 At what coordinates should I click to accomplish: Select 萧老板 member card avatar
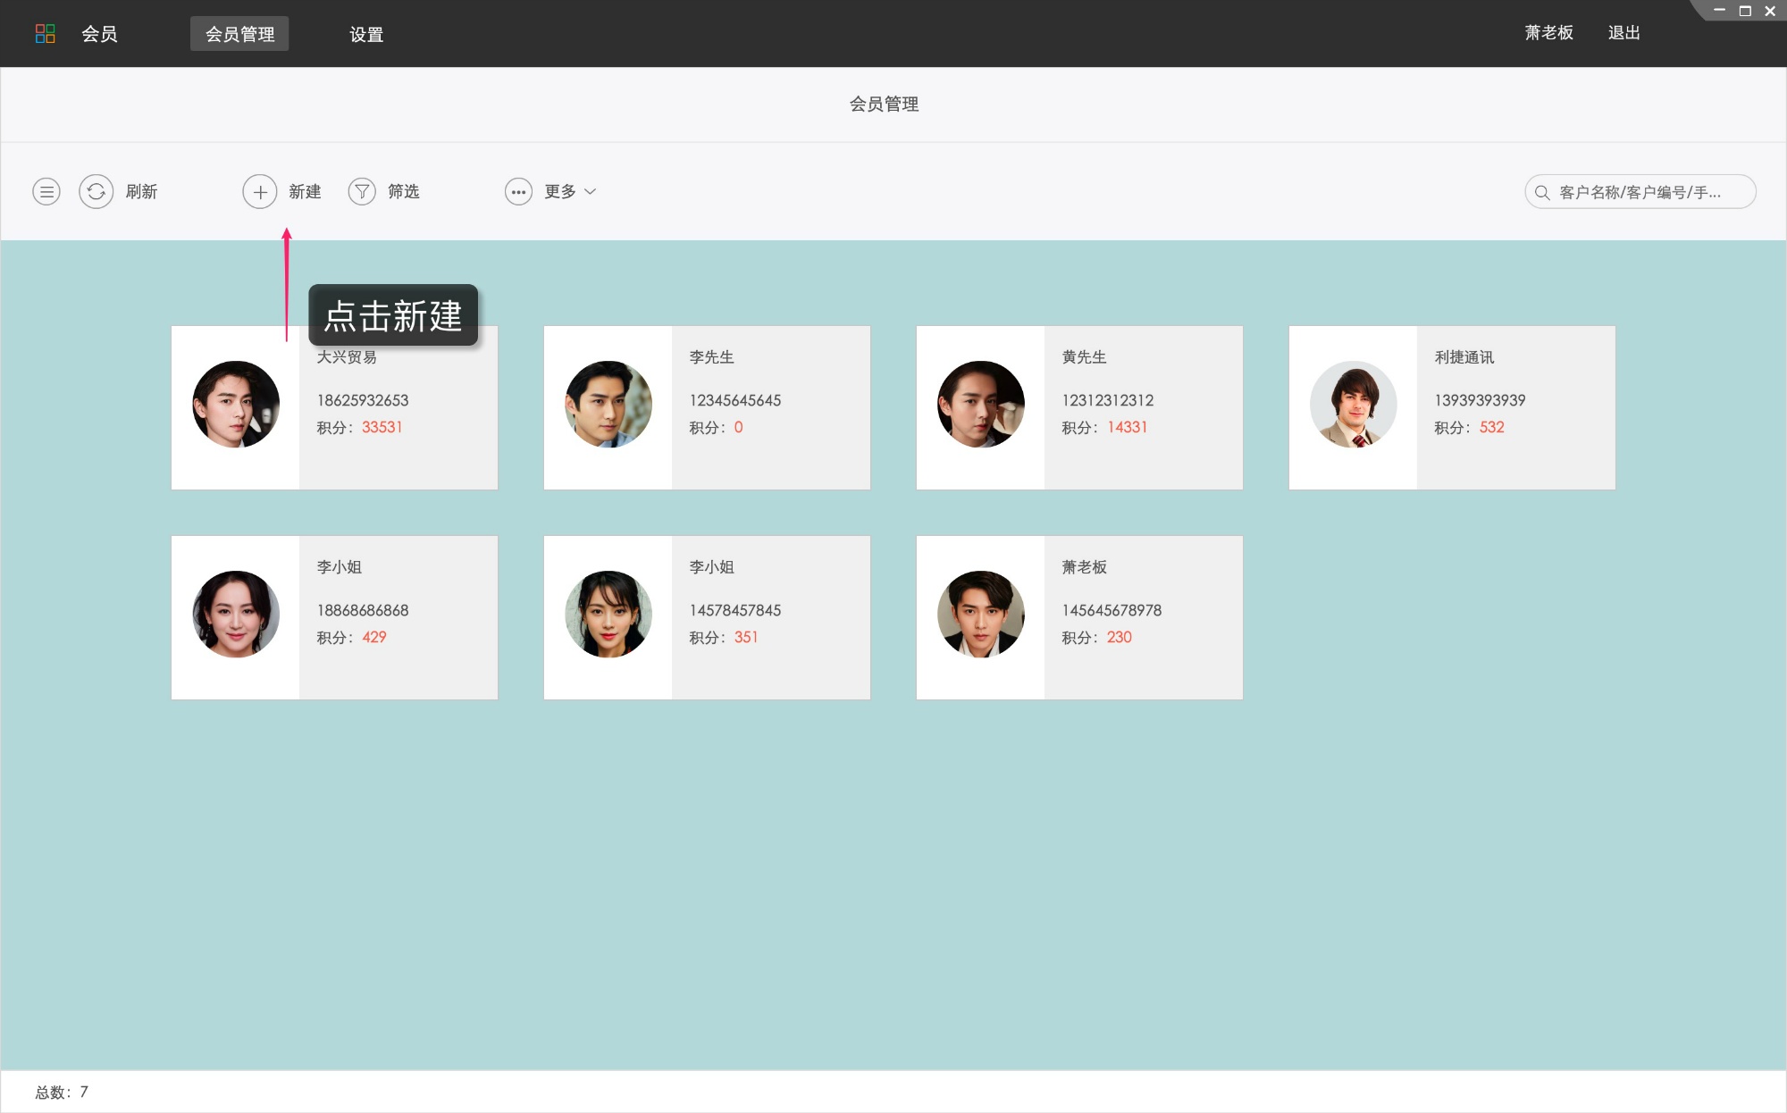click(980, 615)
